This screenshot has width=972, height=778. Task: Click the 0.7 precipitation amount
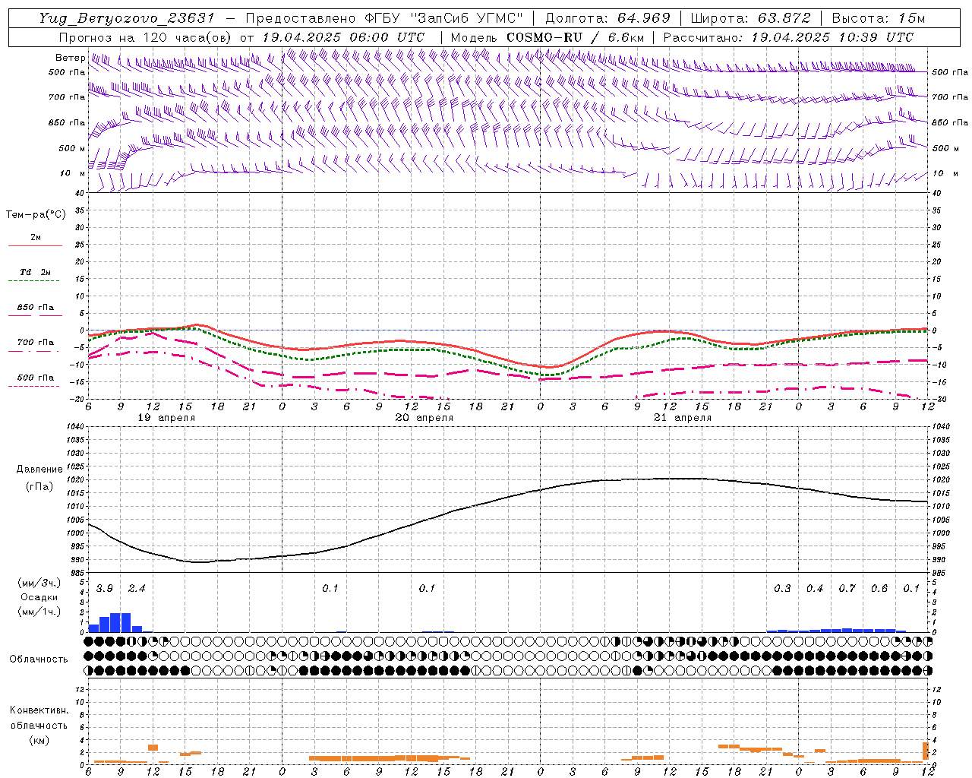coord(847,589)
